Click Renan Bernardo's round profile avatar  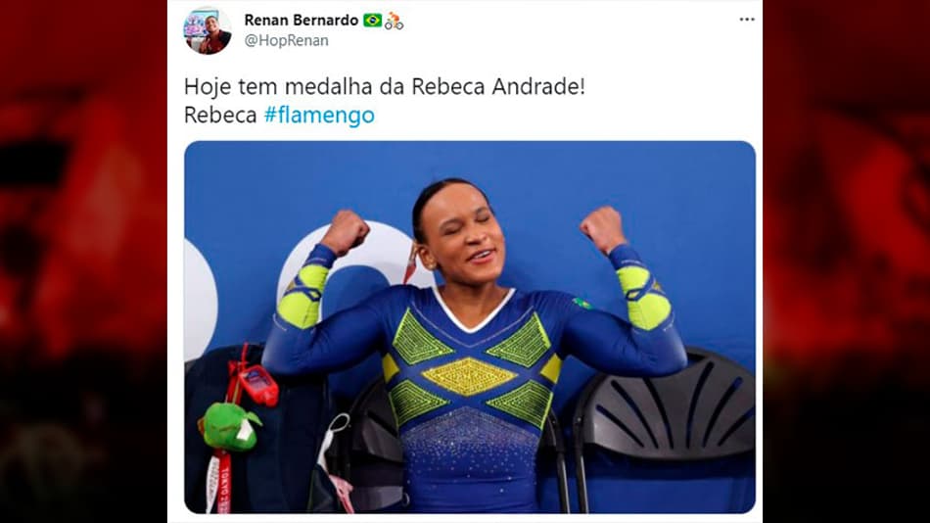point(207,31)
